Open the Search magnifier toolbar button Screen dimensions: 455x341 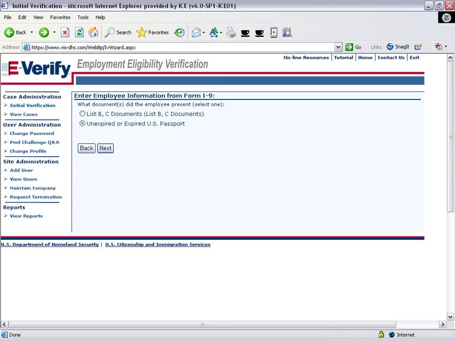click(x=118, y=33)
